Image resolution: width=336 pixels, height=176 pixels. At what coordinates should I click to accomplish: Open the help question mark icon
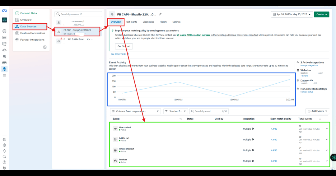[4, 162]
